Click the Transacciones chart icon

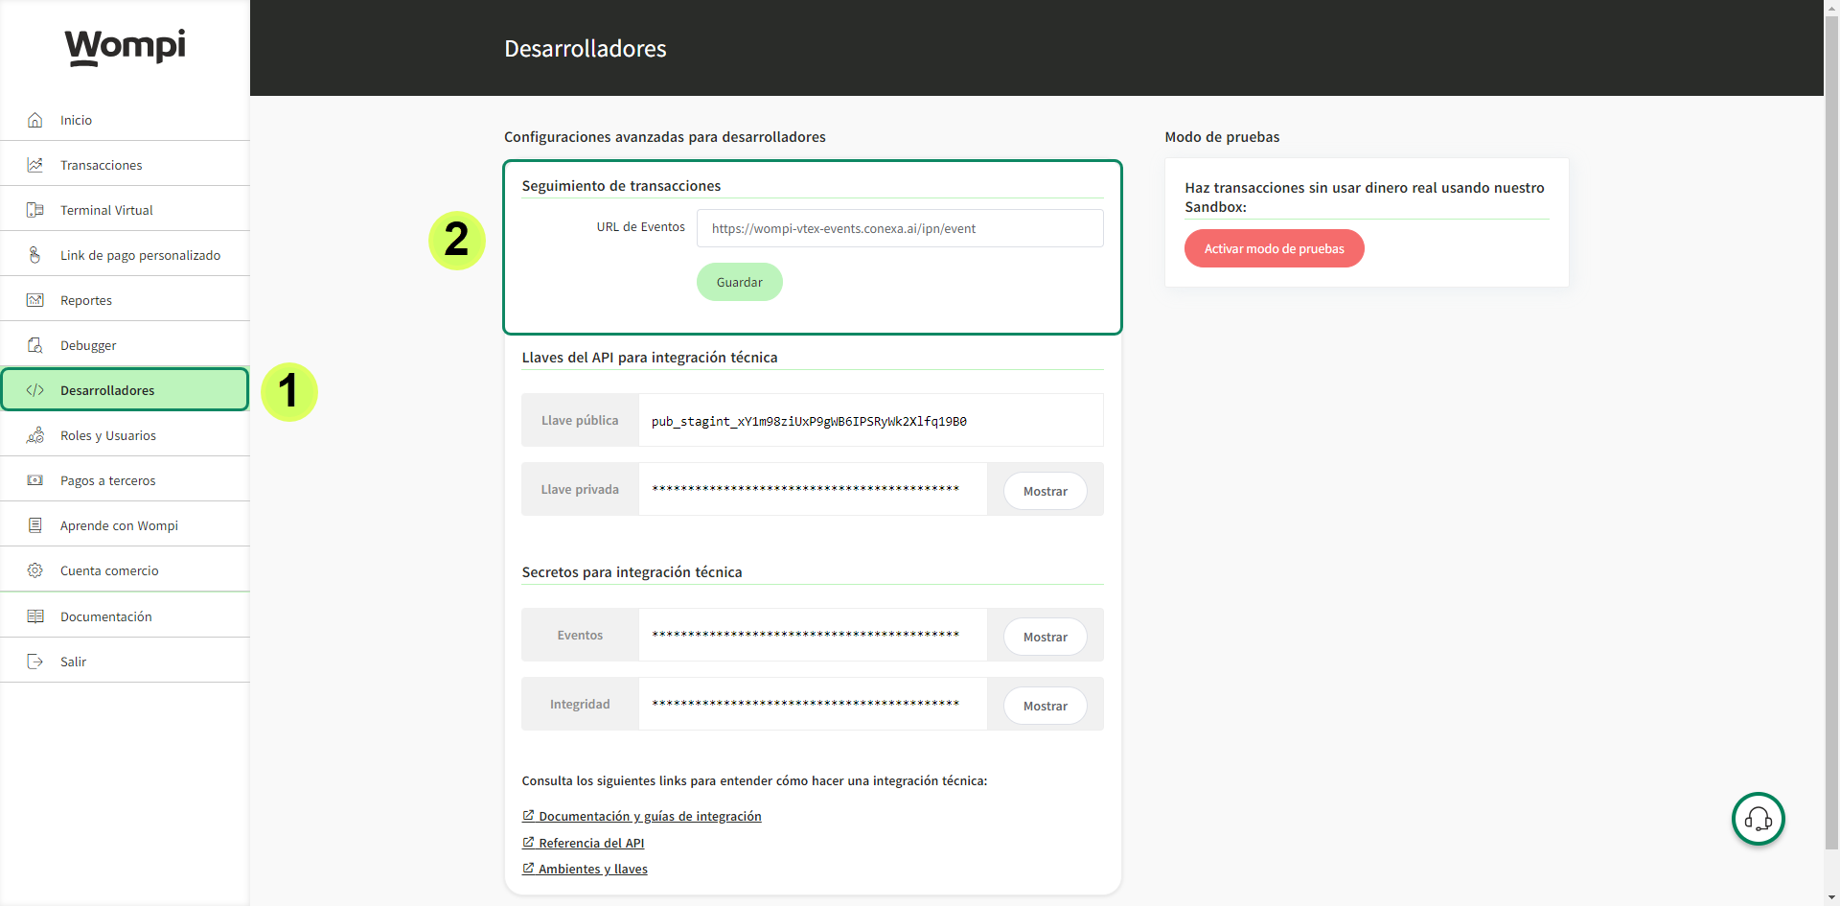tap(35, 164)
